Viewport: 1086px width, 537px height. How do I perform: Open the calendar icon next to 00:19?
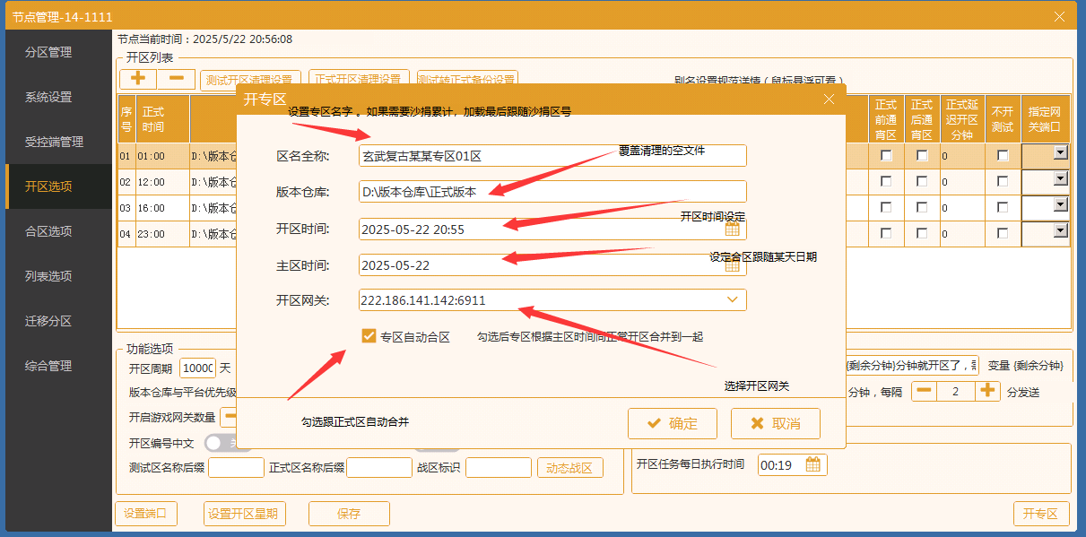pos(814,464)
